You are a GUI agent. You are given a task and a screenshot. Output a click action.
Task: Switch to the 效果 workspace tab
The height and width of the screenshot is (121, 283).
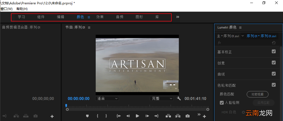coord(100,17)
